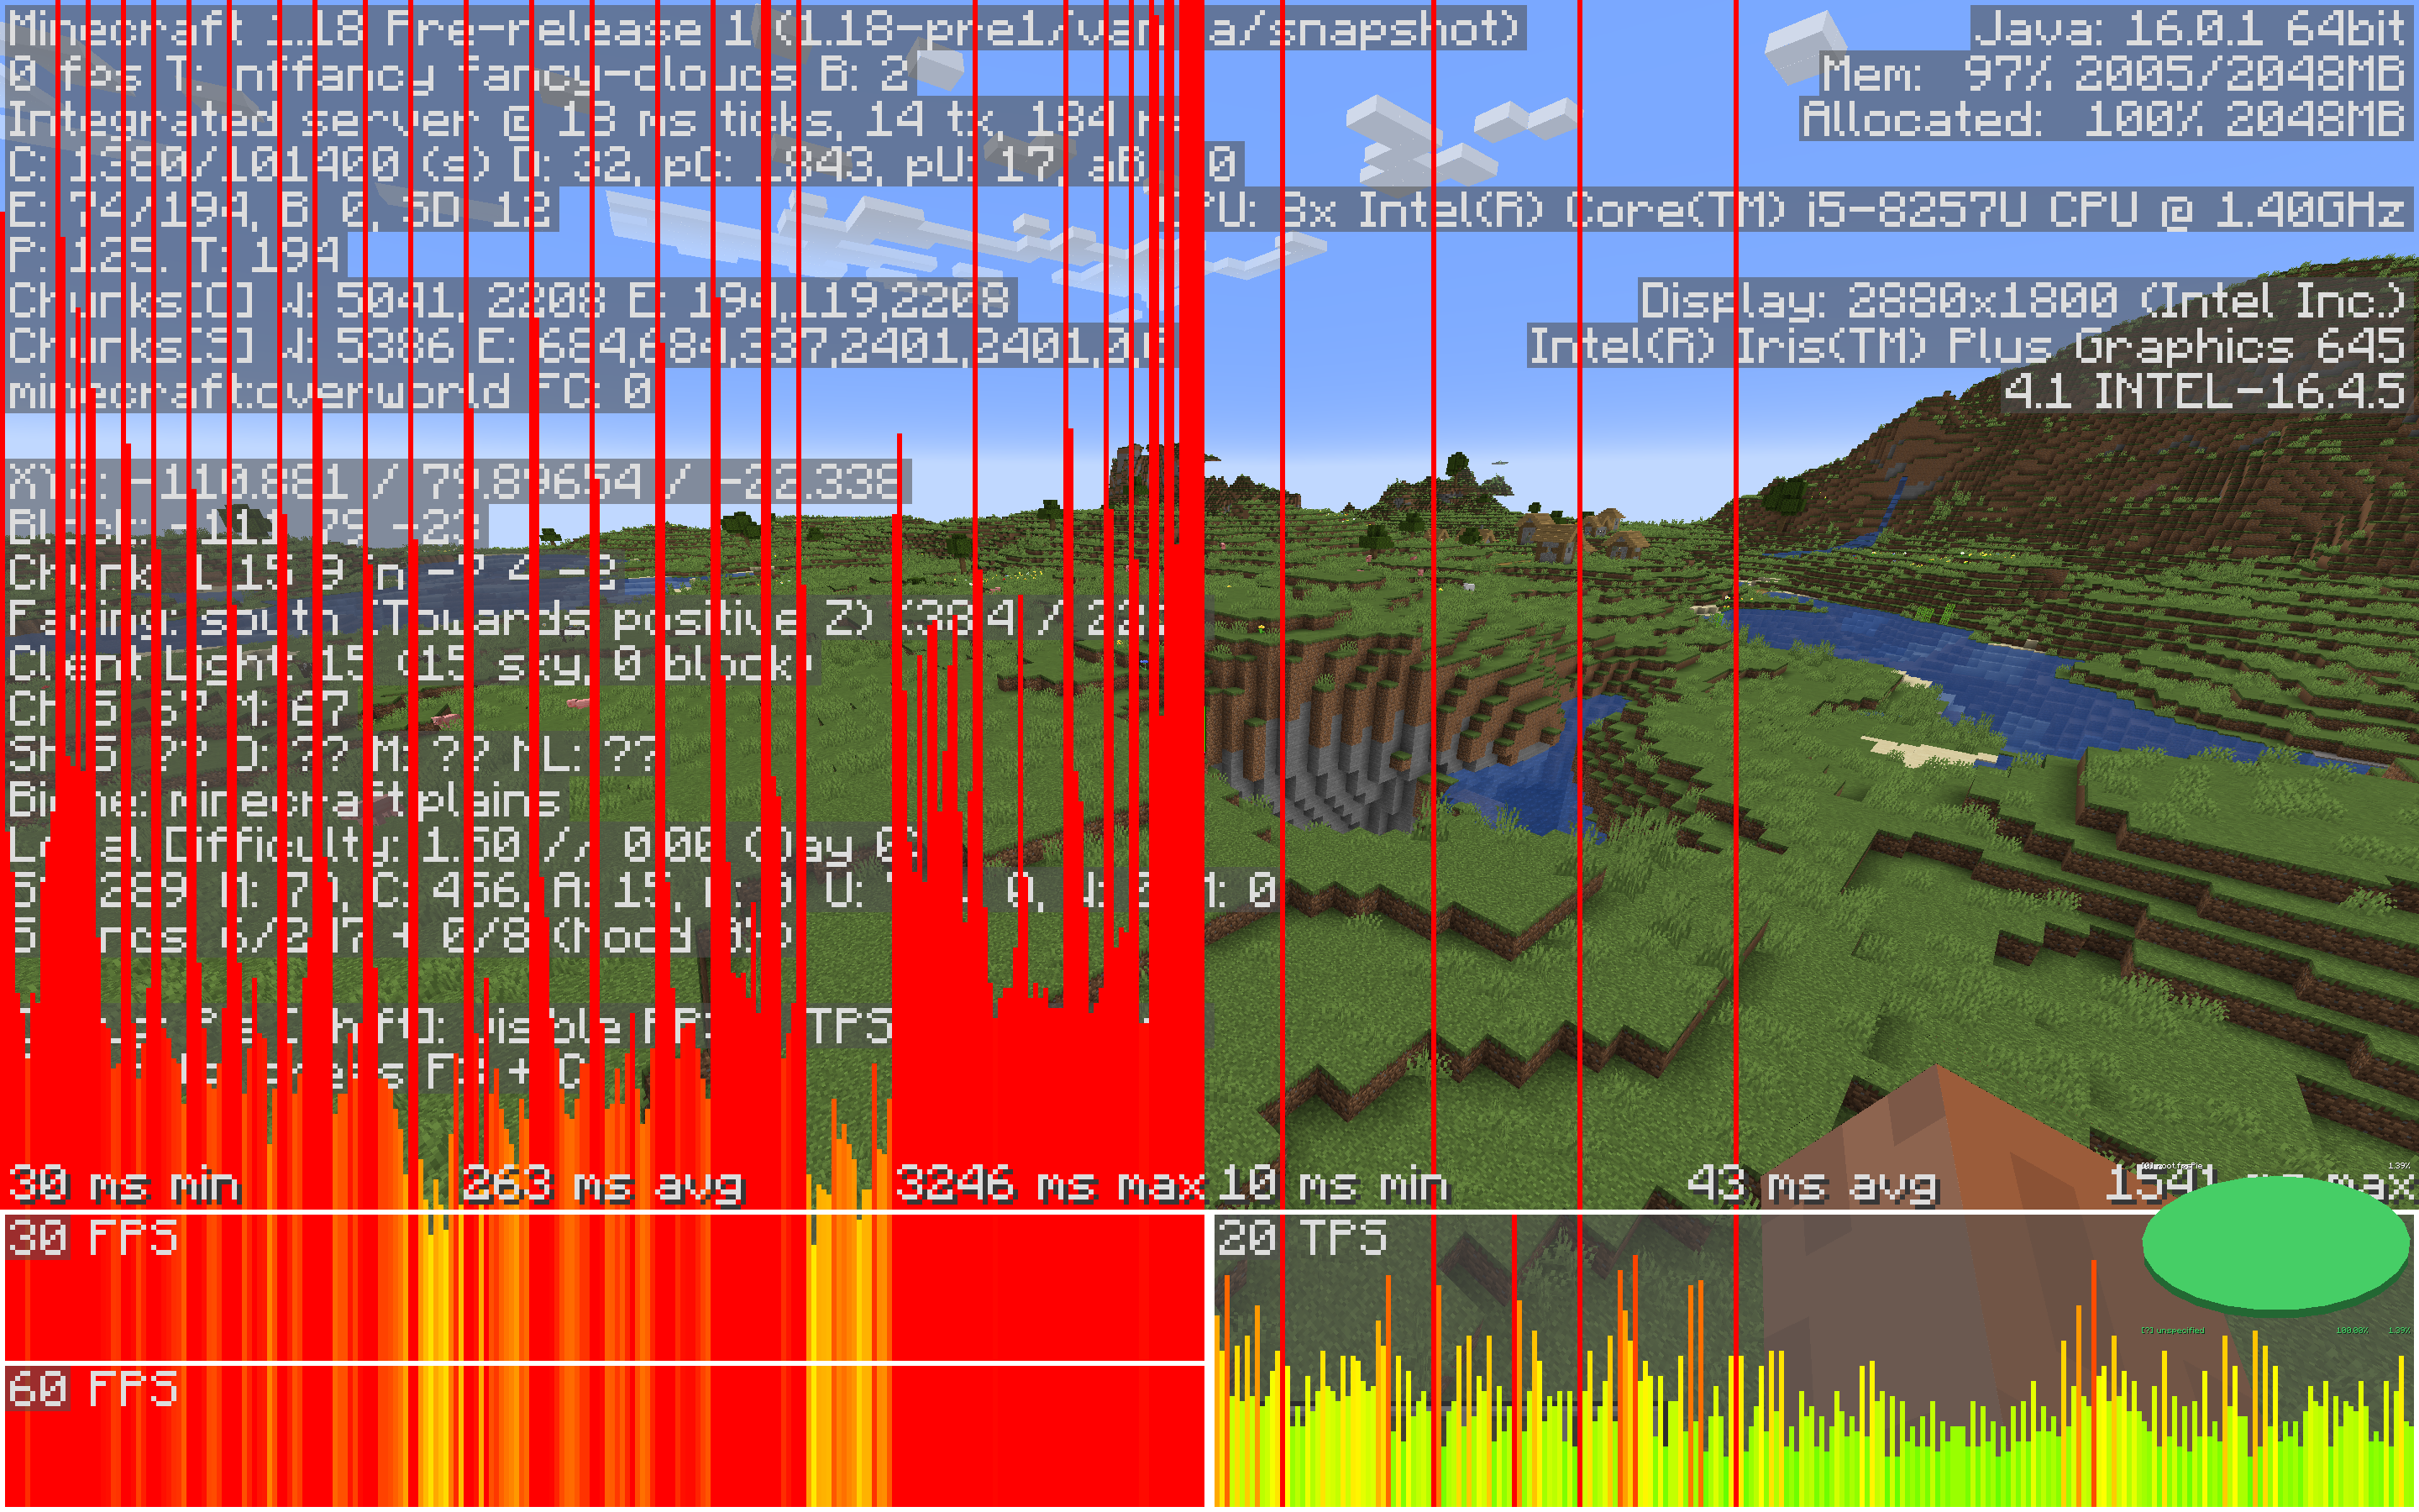Click the "60 FPS" graph marker label
The height and width of the screenshot is (1512, 2419).
coord(93,1389)
